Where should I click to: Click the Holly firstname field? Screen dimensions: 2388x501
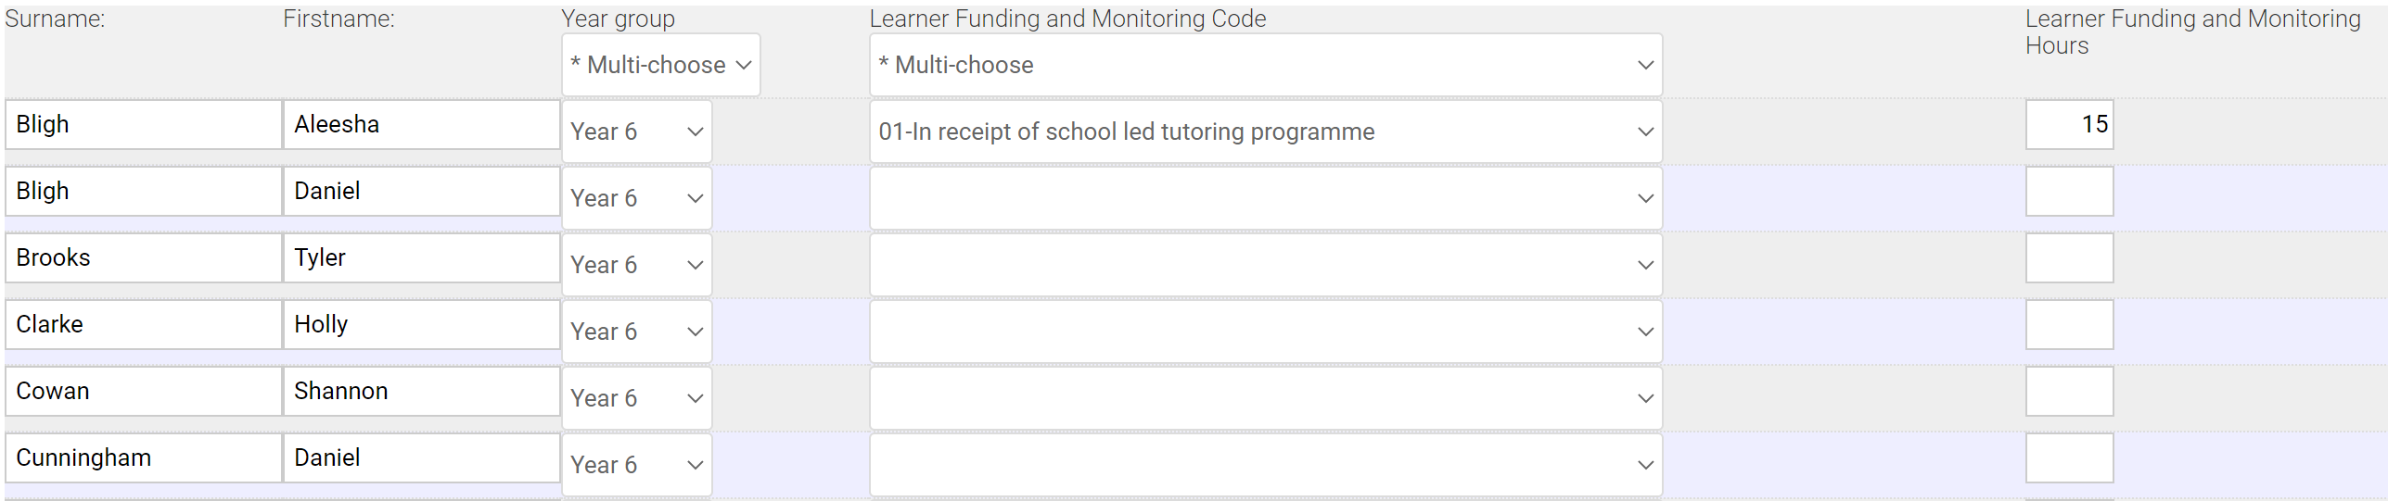click(421, 324)
